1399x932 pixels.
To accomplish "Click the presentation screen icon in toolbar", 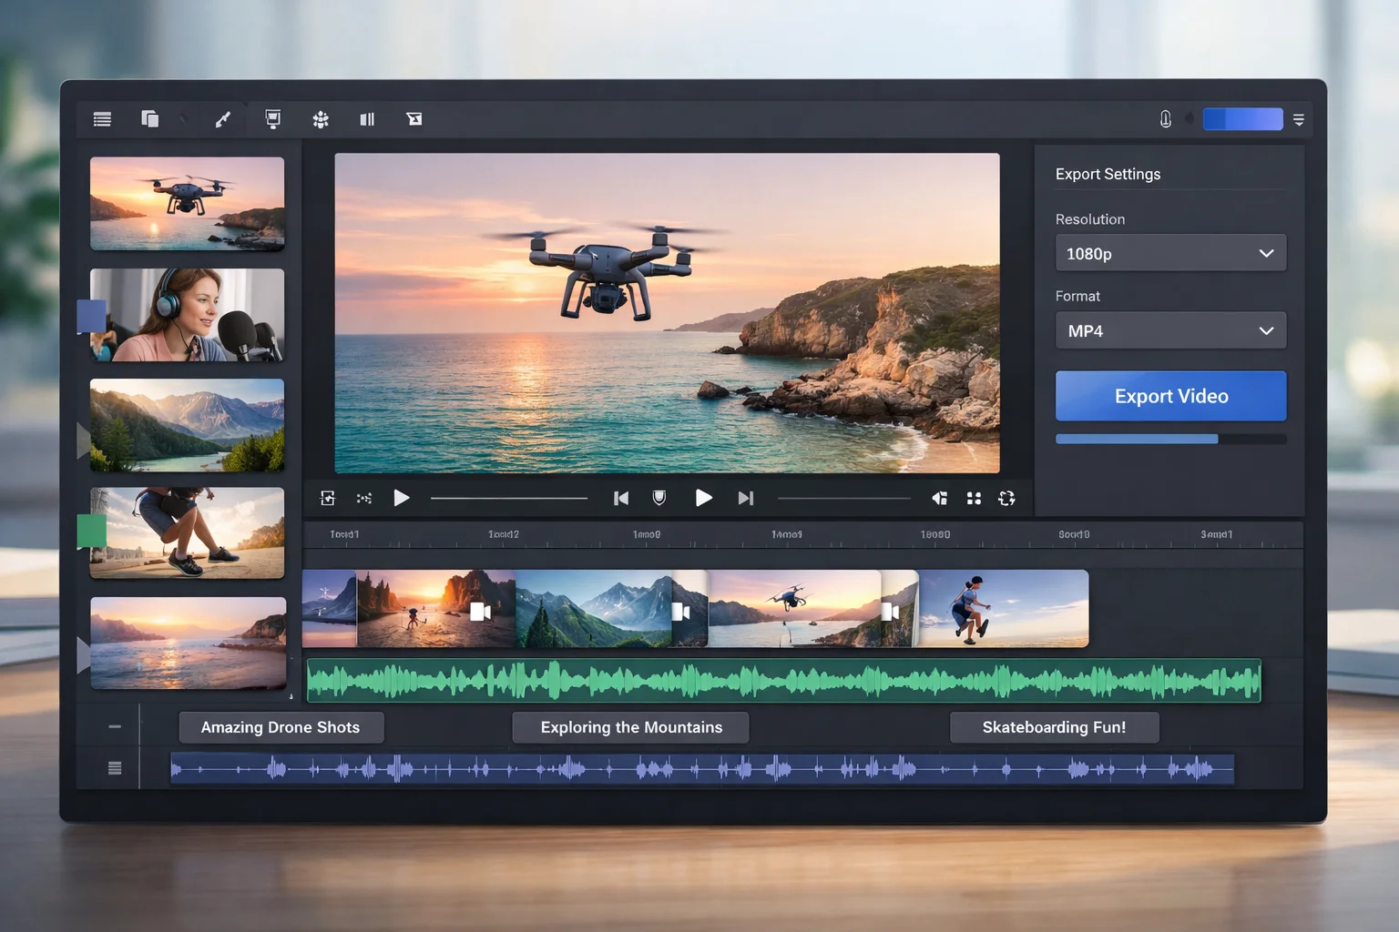I will [x=272, y=119].
